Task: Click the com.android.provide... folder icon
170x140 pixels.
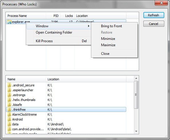Action: pos(9,129)
